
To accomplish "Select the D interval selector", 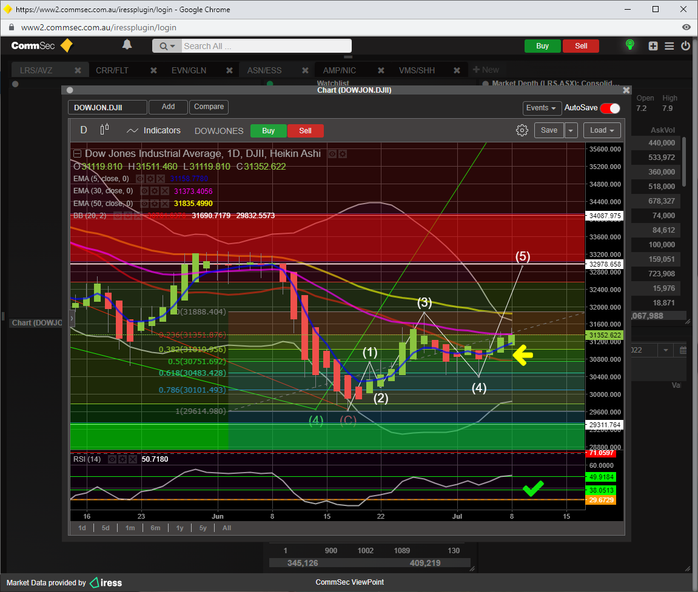I will tap(83, 130).
